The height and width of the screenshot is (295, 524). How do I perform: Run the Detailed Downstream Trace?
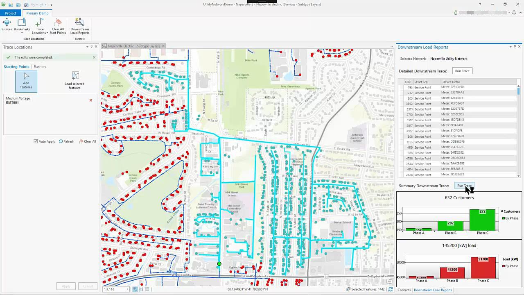tap(462, 71)
